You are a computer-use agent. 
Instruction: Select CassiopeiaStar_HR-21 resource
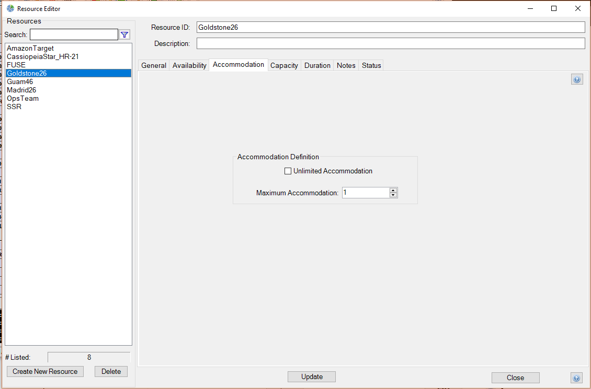point(43,57)
